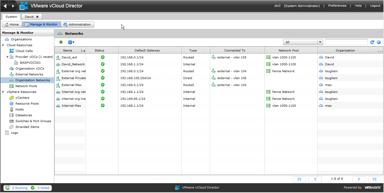Viewport: 384px width, 193px height.
Task: Open the Help link
Action: pos(358,6)
